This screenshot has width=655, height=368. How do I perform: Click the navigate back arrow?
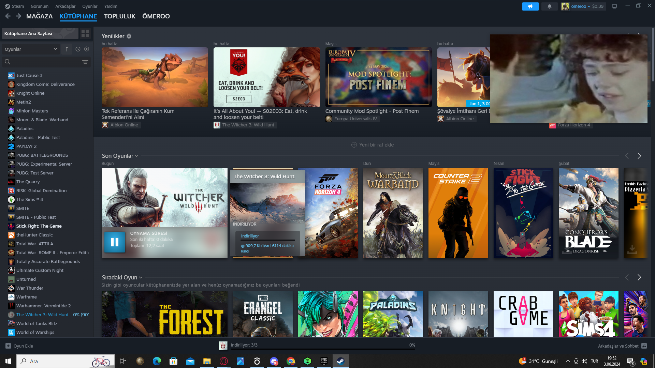[x=8, y=16]
